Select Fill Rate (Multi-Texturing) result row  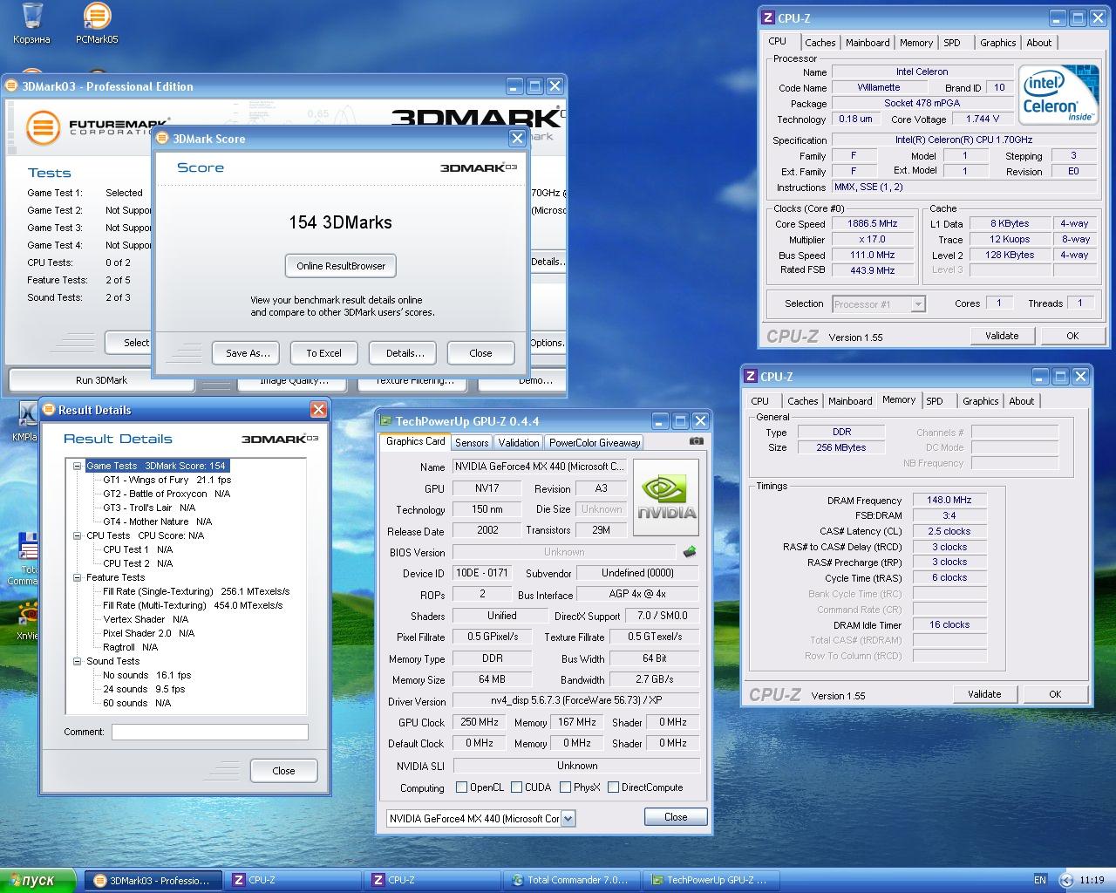click(x=193, y=605)
